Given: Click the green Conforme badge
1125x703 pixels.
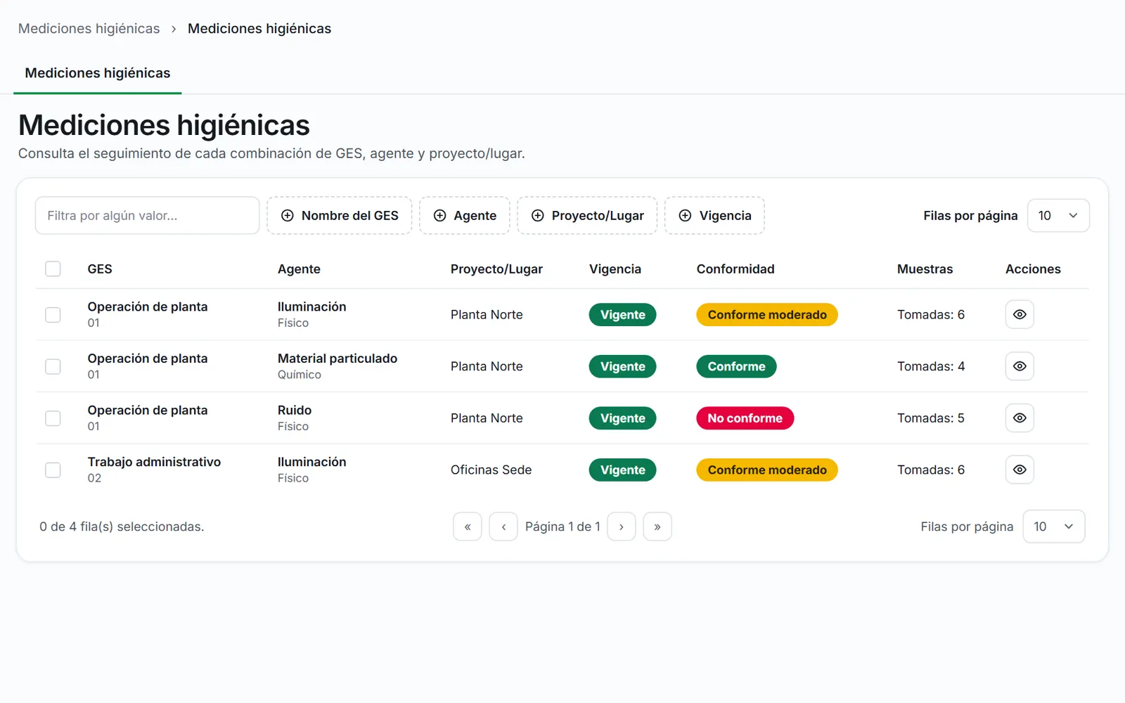Looking at the screenshot, I should coord(736,366).
